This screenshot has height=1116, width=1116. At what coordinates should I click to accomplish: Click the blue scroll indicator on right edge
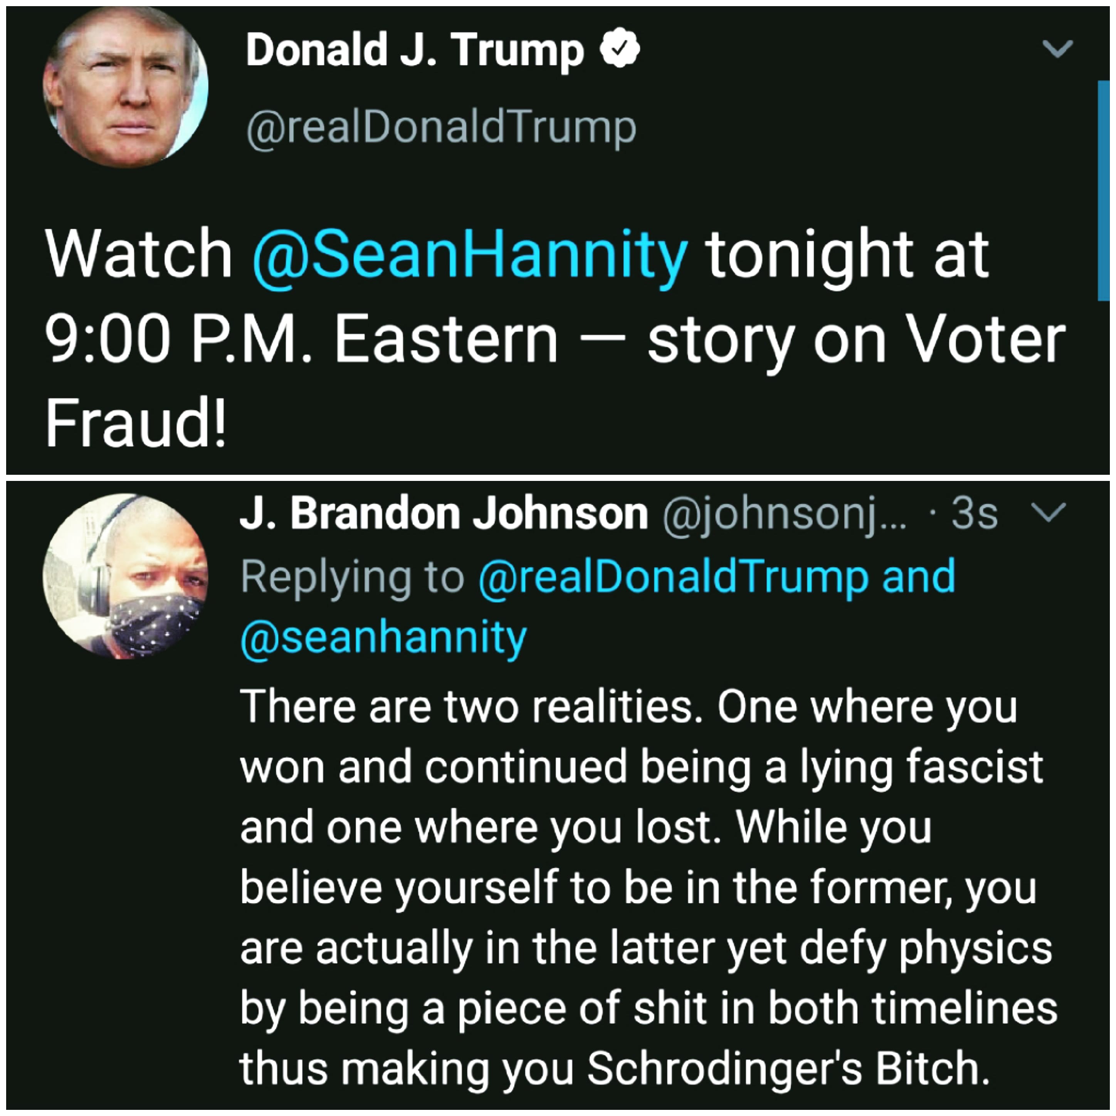(1103, 191)
